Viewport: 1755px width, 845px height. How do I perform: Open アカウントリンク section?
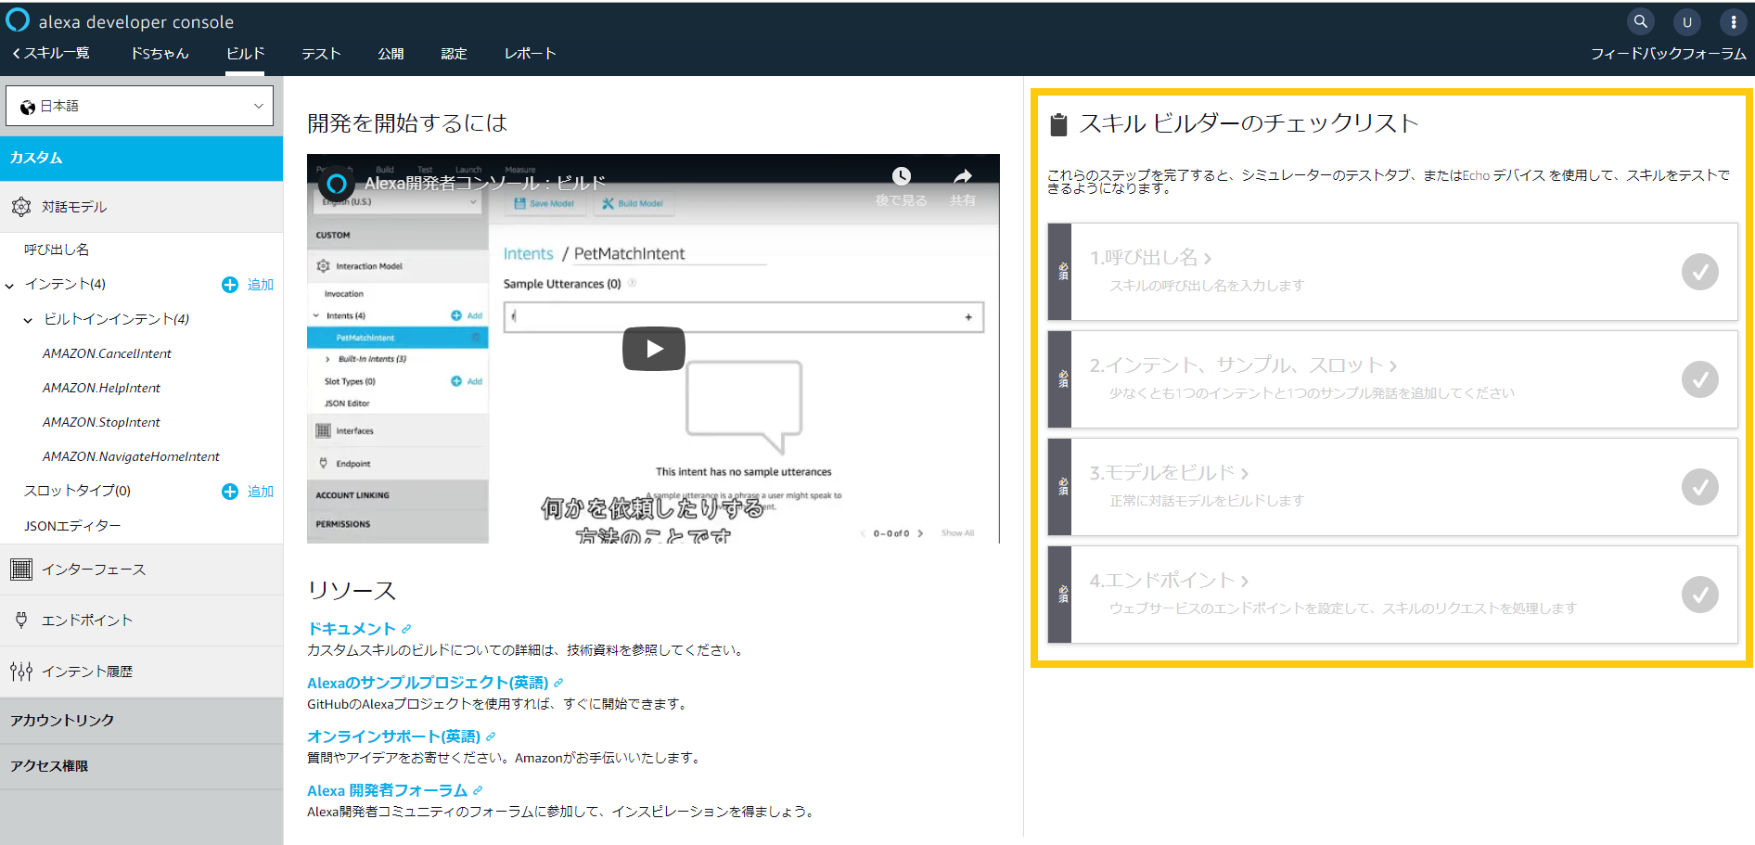tap(141, 721)
